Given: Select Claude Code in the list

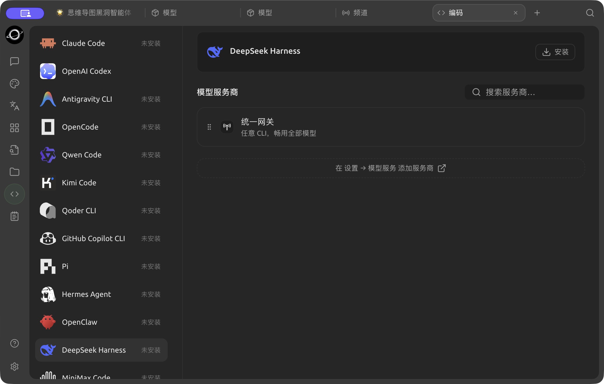Looking at the screenshot, I should tap(101, 43).
